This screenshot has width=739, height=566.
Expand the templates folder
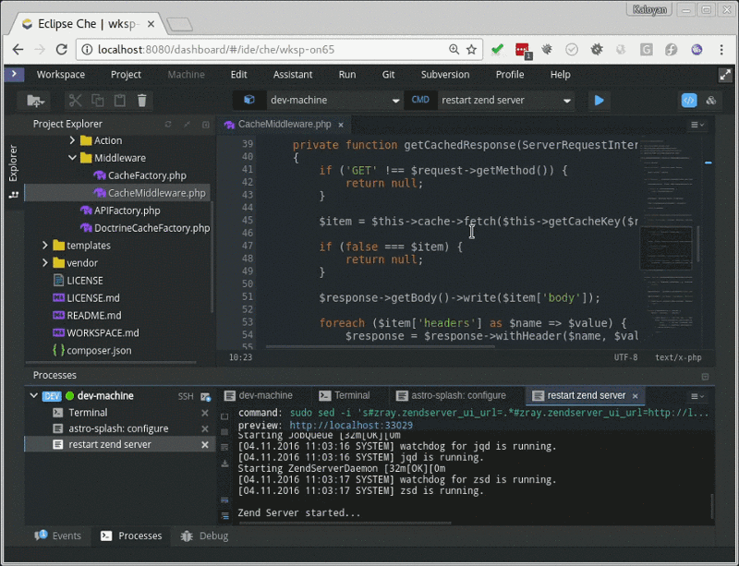44,246
